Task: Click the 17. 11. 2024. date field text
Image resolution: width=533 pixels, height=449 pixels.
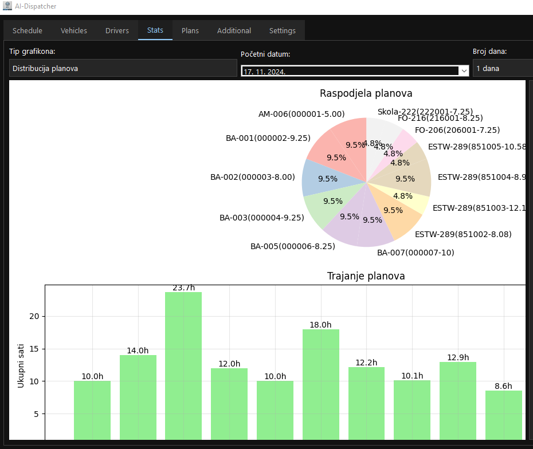Action: (x=265, y=72)
